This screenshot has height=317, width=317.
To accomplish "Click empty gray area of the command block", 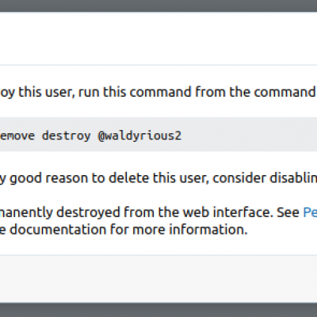I will pyautogui.click(x=248, y=135).
